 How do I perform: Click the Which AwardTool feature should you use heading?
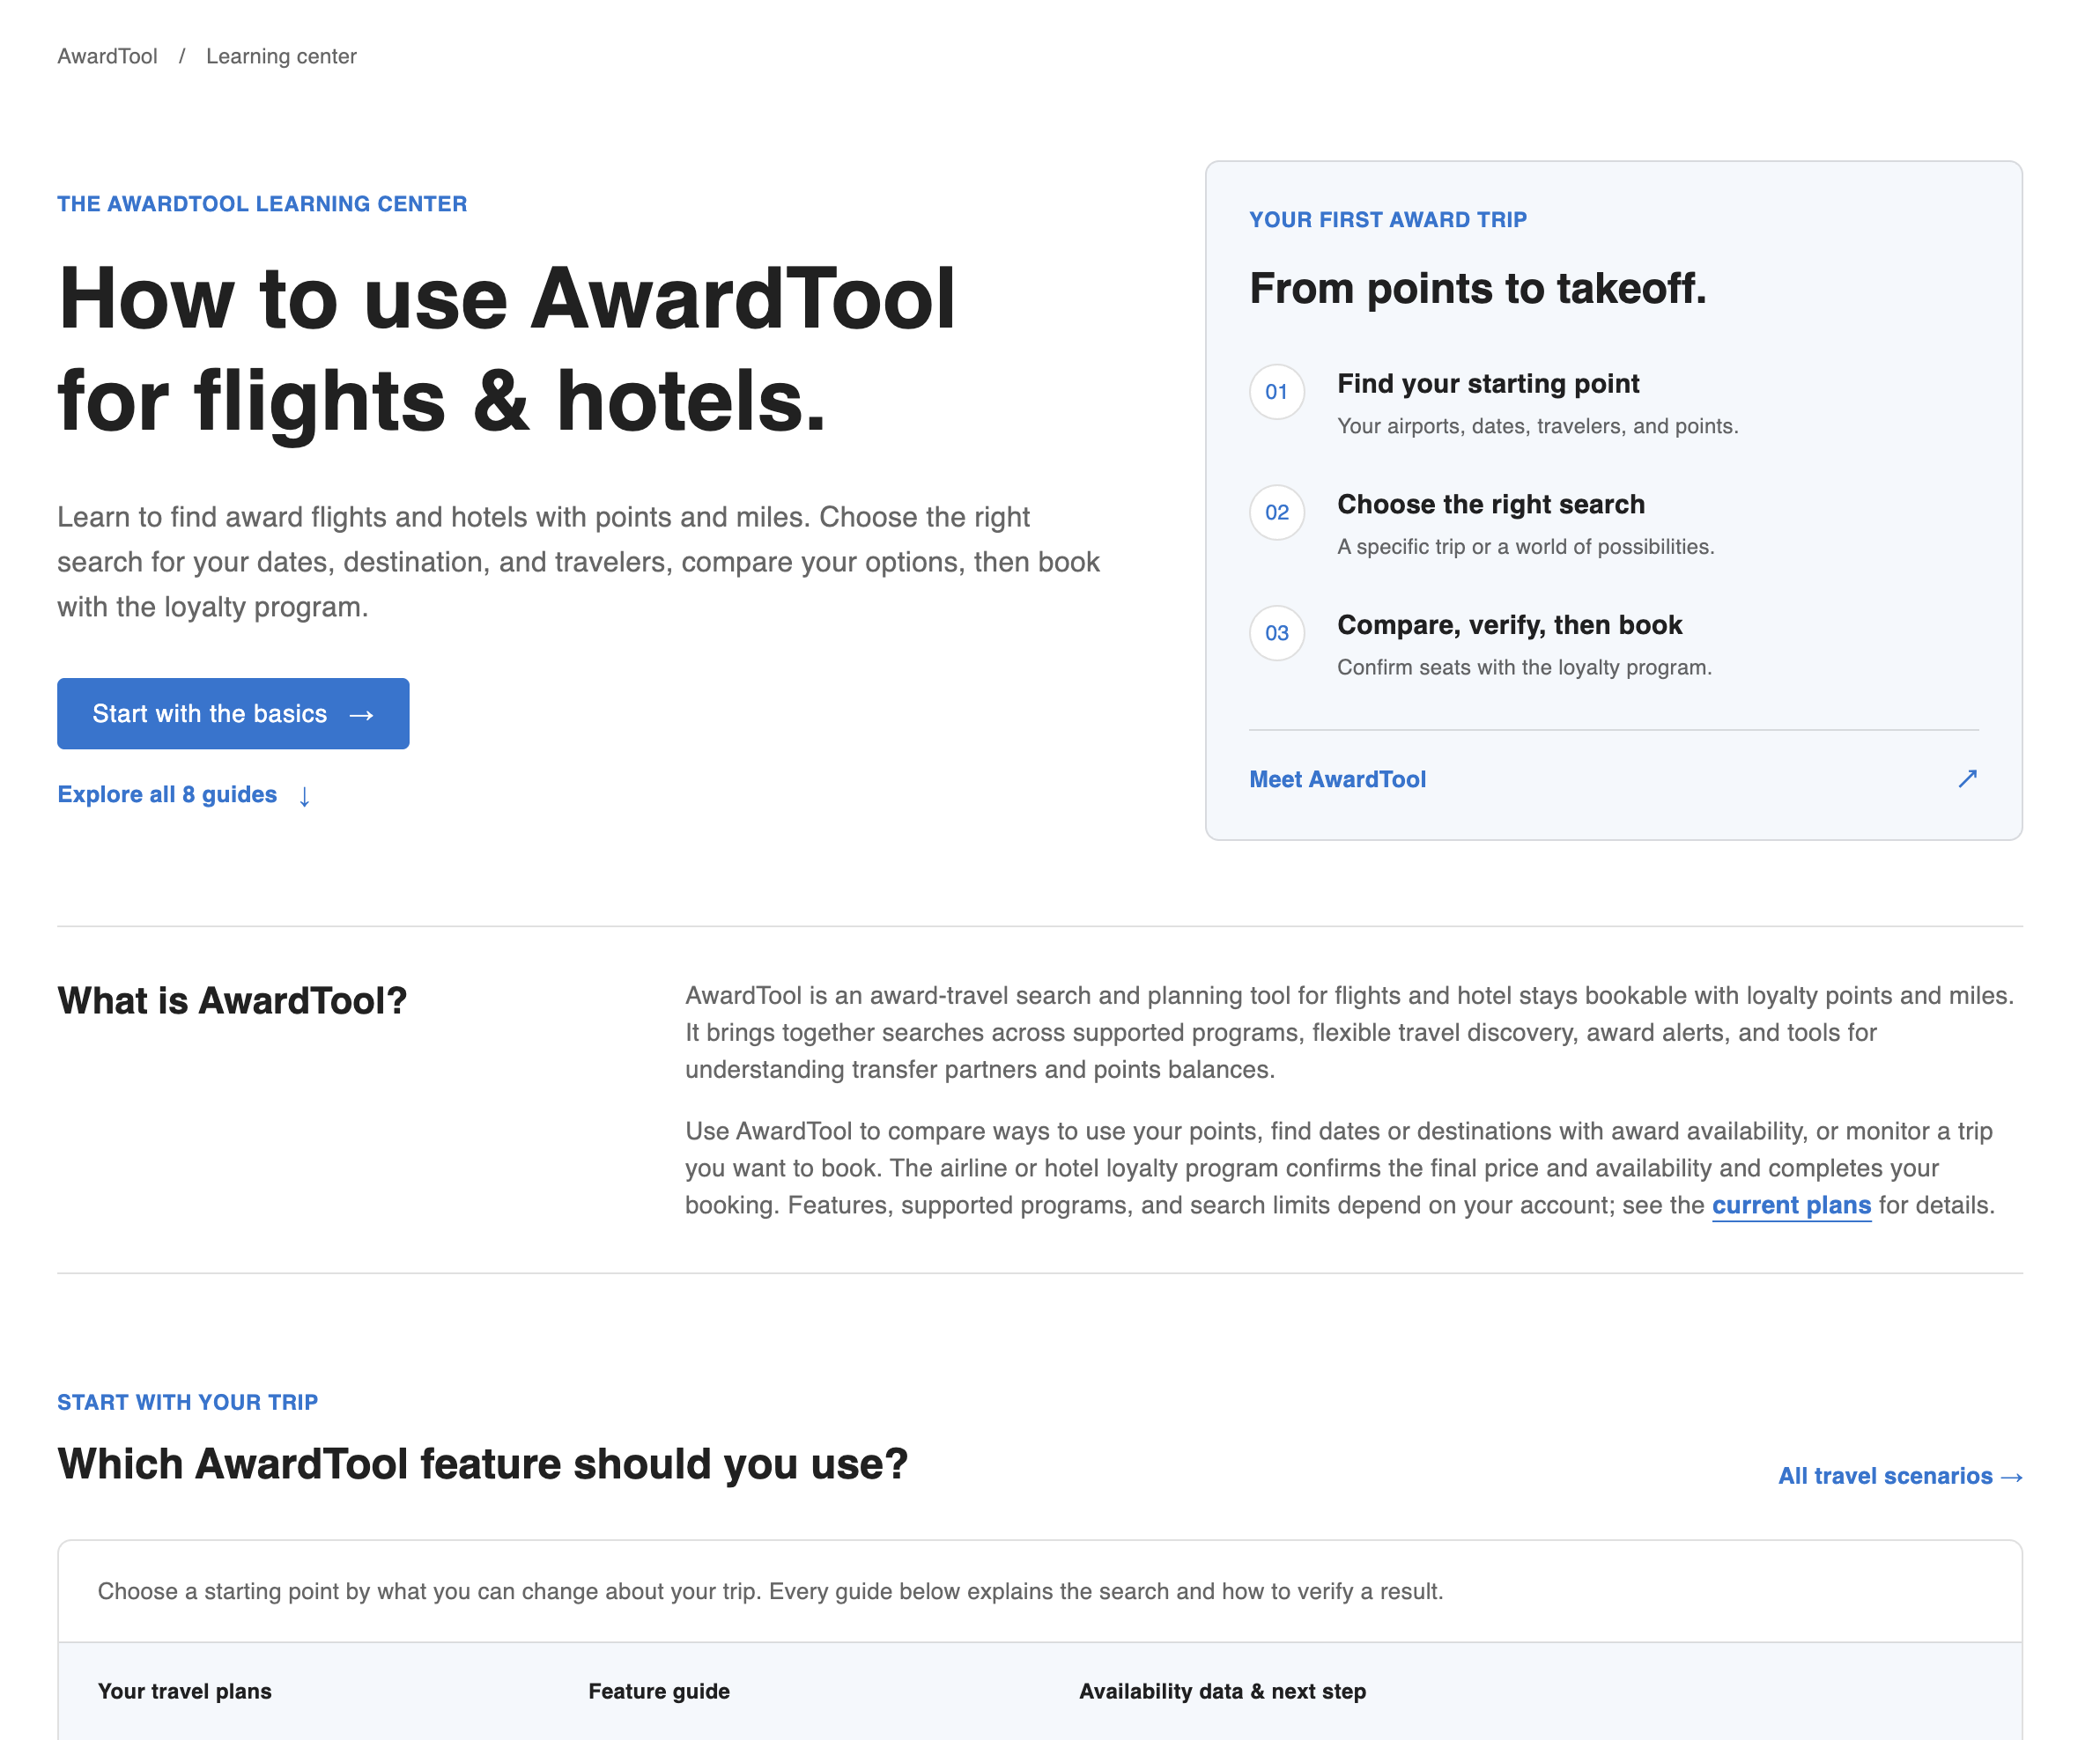coord(482,1464)
